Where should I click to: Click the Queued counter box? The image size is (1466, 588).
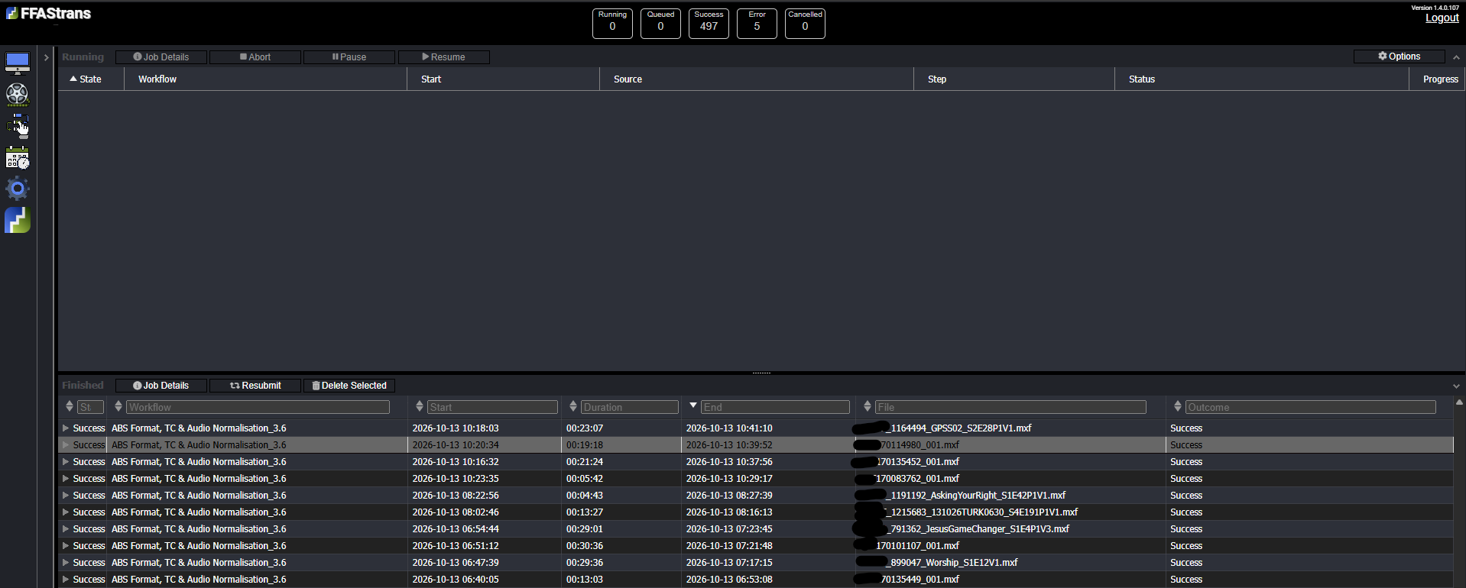660,24
